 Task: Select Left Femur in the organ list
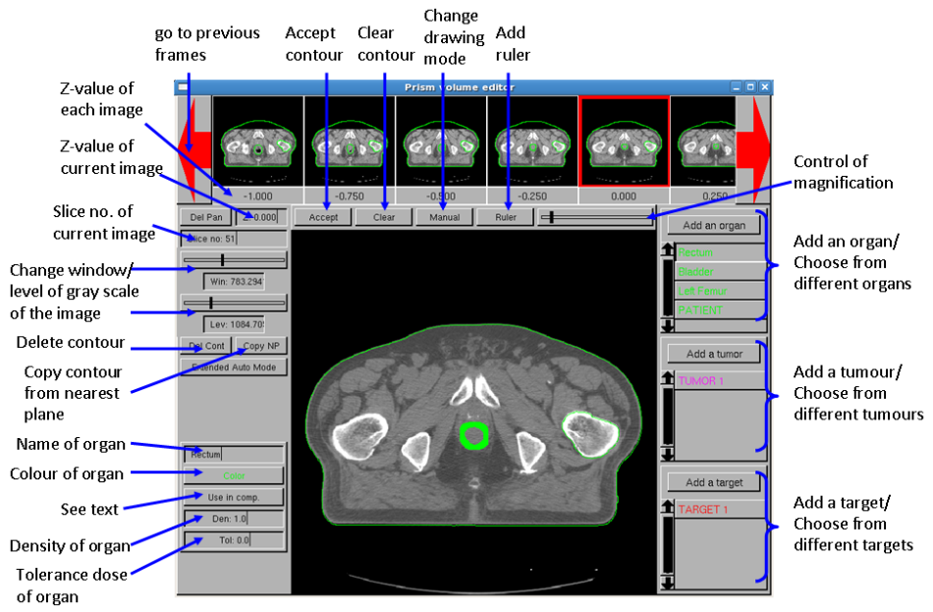(x=714, y=291)
